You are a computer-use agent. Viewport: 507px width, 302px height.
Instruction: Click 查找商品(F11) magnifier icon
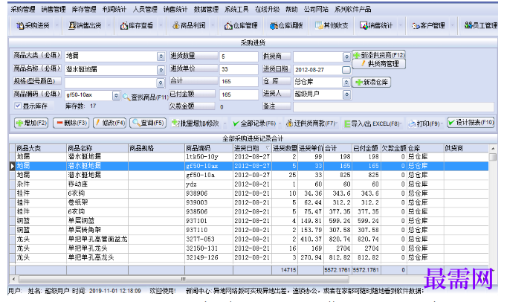point(126,97)
